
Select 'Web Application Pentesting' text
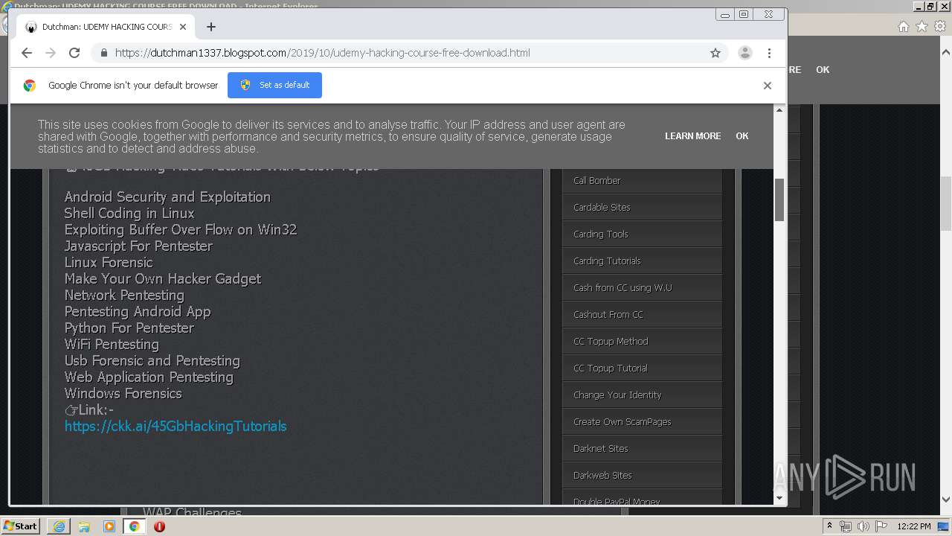(149, 377)
